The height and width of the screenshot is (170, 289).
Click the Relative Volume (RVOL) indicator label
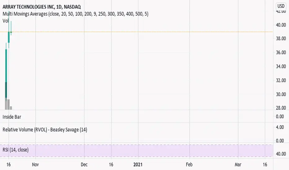pos(45,130)
